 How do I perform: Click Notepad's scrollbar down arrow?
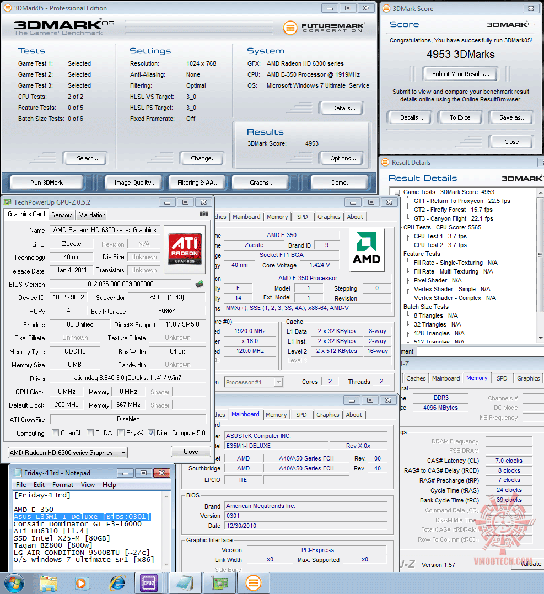(166, 564)
